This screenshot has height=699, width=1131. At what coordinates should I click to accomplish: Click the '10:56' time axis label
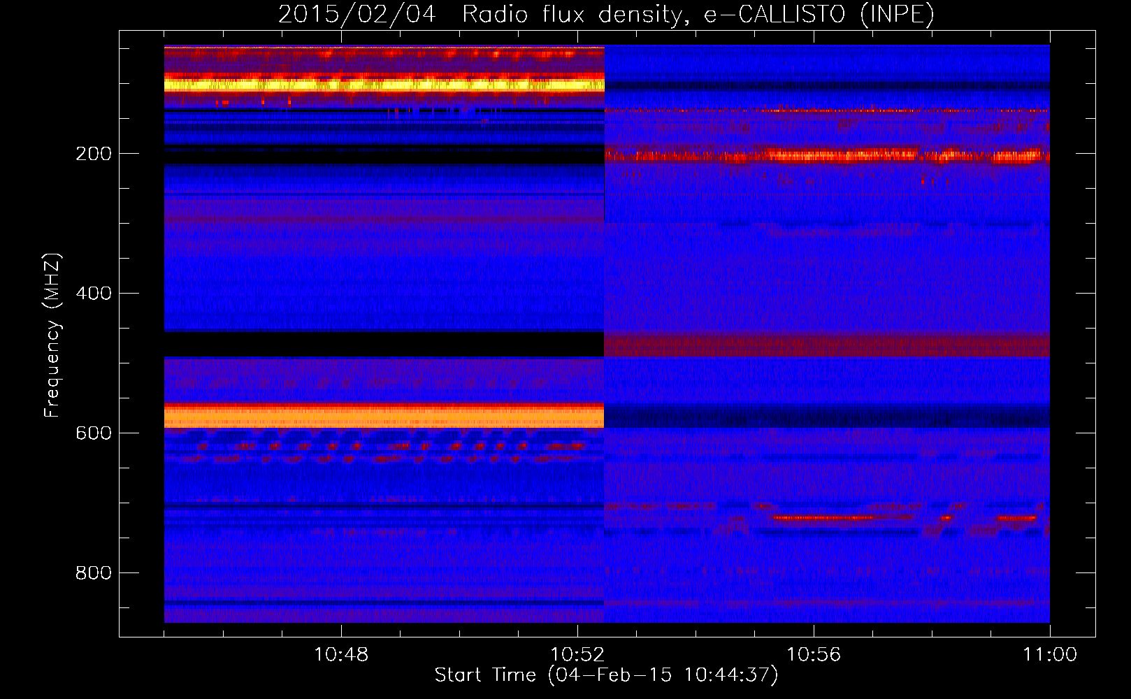tap(814, 655)
